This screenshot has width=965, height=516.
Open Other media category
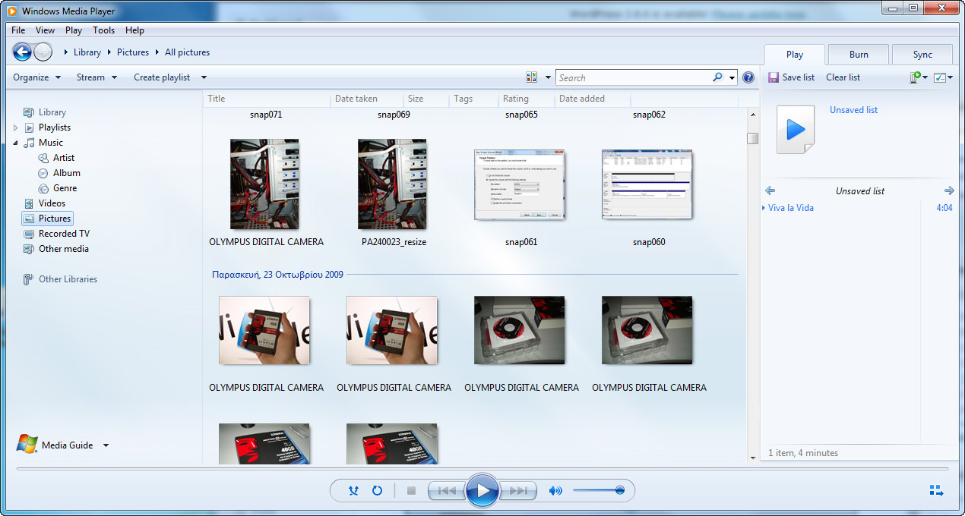[x=64, y=249]
